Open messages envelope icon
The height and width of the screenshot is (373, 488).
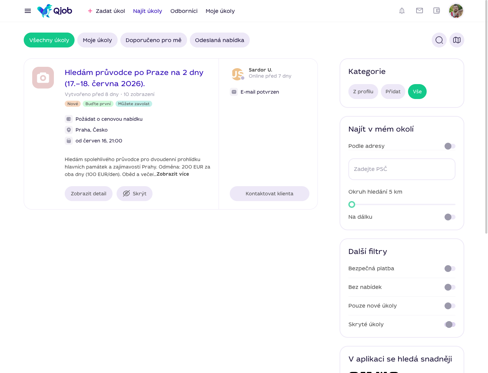click(420, 11)
